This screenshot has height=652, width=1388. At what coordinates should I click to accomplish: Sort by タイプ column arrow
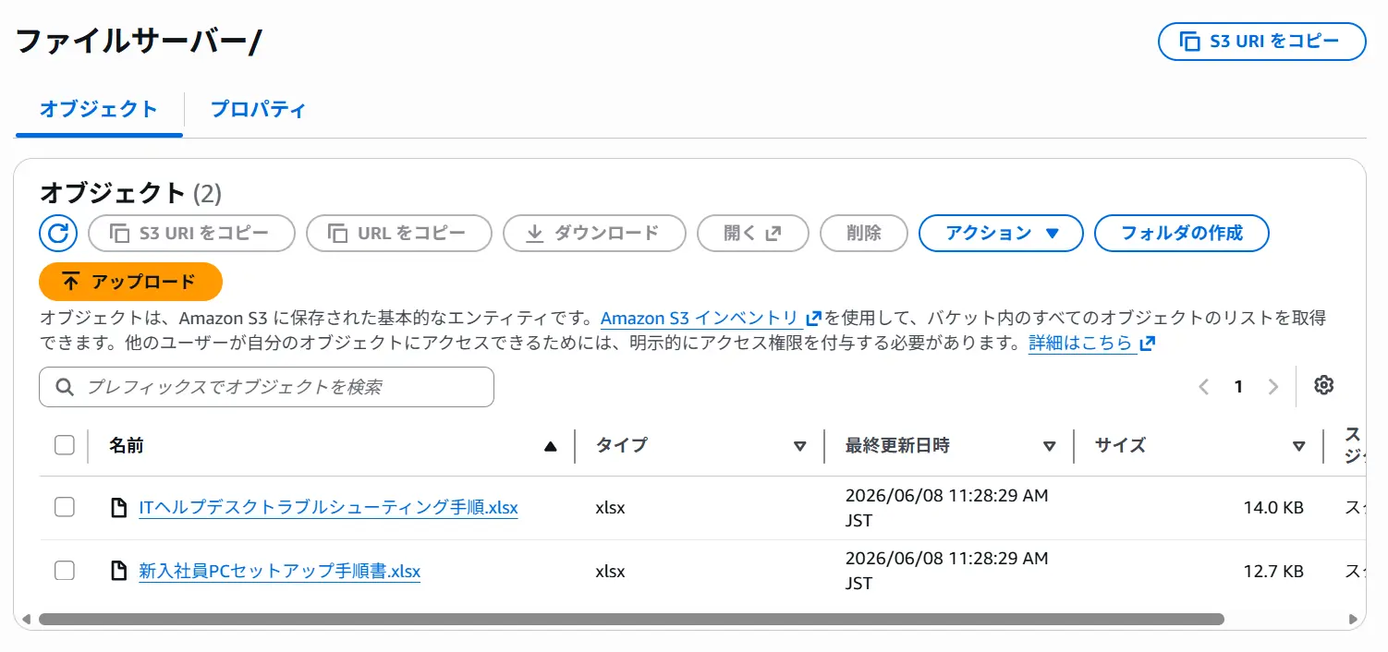coord(800,446)
